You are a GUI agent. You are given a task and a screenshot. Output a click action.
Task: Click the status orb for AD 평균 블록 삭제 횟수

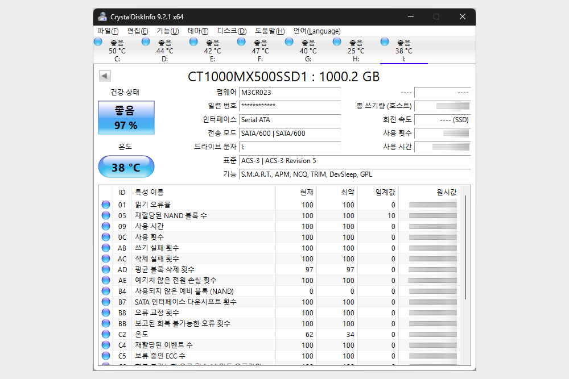[x=106, y=269]
